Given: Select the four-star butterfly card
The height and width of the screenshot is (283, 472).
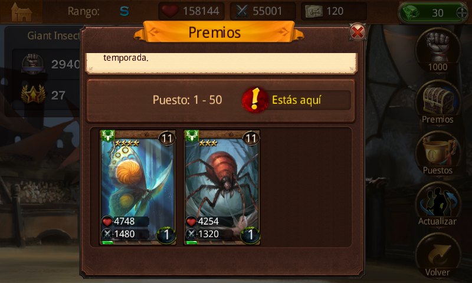Looking at the screenshot, I should click(x=137, y=187).
